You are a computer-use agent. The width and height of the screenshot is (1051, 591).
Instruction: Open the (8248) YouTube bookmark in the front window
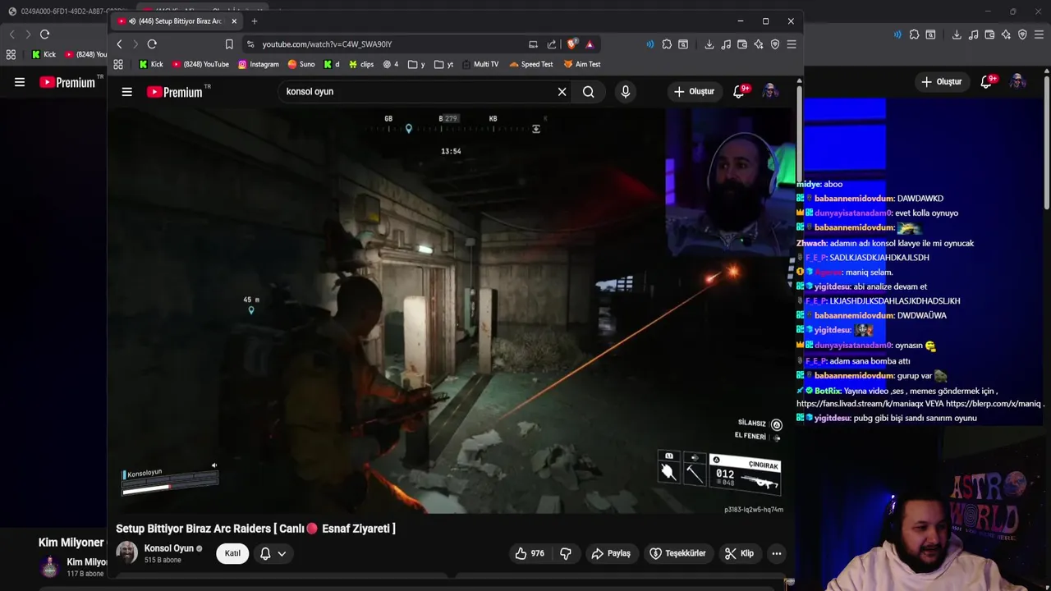tap(201, 64)
